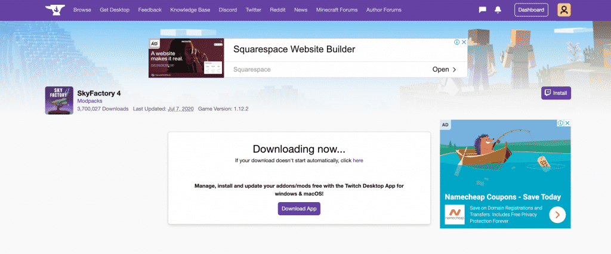
Task: Open the user profile avatar
Action: (564, 10)
